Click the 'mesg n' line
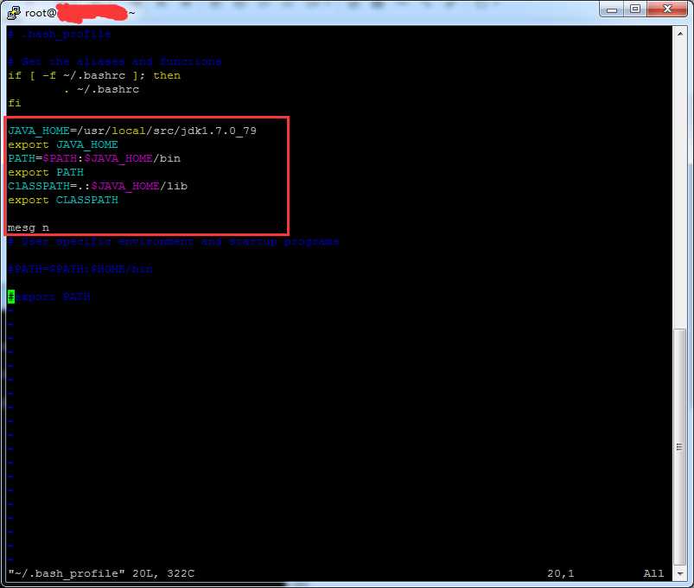Image resolution: width=694 pixels, height=588 pixels. click(x=29, y=228)
